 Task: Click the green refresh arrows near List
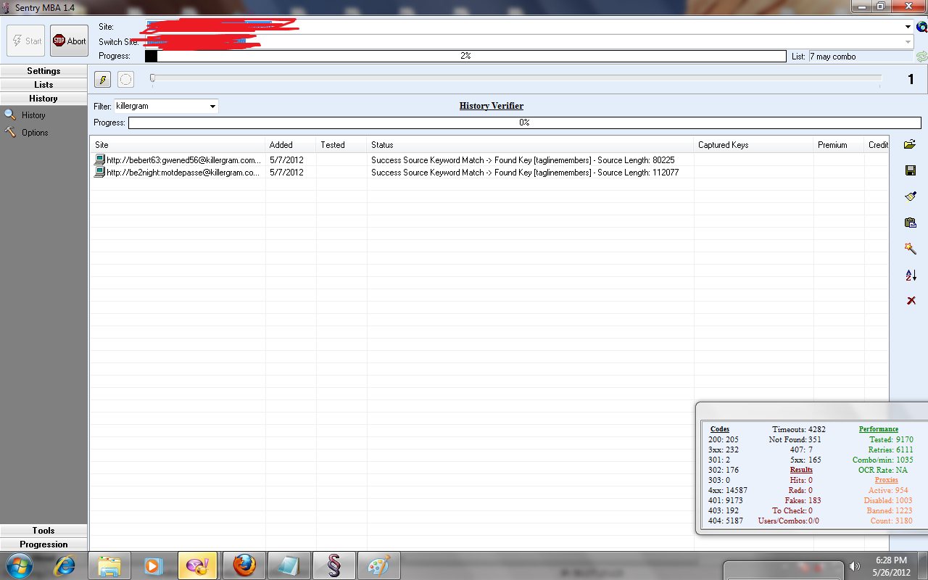(x=921, y=57)
